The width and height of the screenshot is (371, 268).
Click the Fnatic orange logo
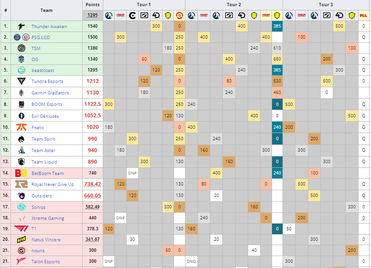[22, 127]
